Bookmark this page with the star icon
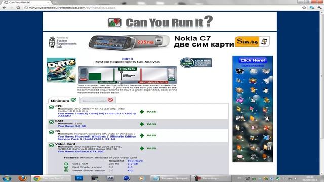The height and width of the screenshot is (182, 324). [x=304, y=8]
